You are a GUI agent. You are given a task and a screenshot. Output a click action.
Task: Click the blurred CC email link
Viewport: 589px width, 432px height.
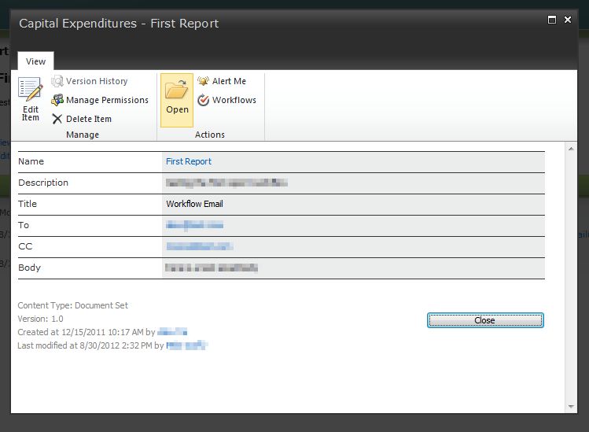coord(200,246)
